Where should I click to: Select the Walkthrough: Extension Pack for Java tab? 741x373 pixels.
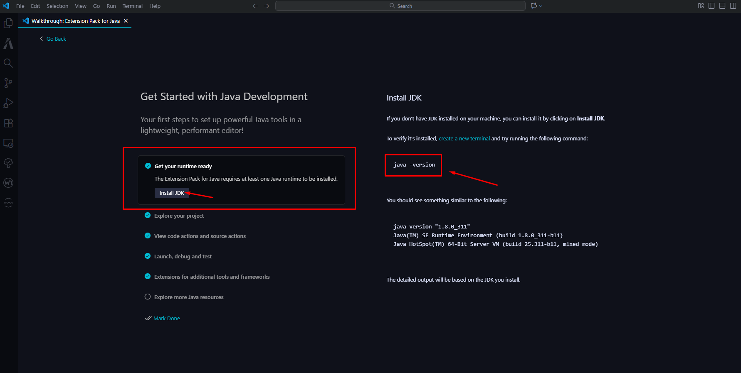[x=75, y=21]
